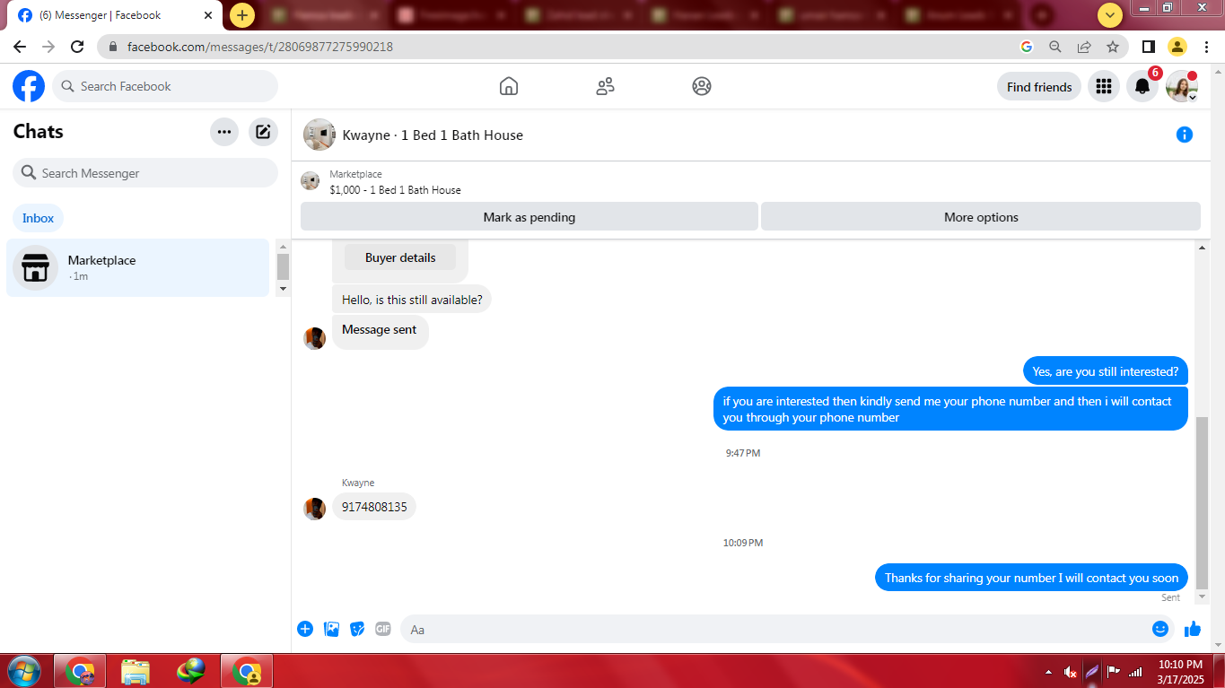Screen dimensions: 1225x688
Task: Open browser zoom magnifier icon
Action: click(1055, 47)
